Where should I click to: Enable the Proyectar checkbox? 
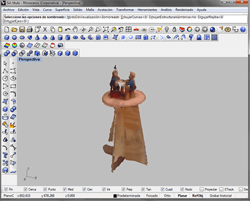(x=202, y=189)
